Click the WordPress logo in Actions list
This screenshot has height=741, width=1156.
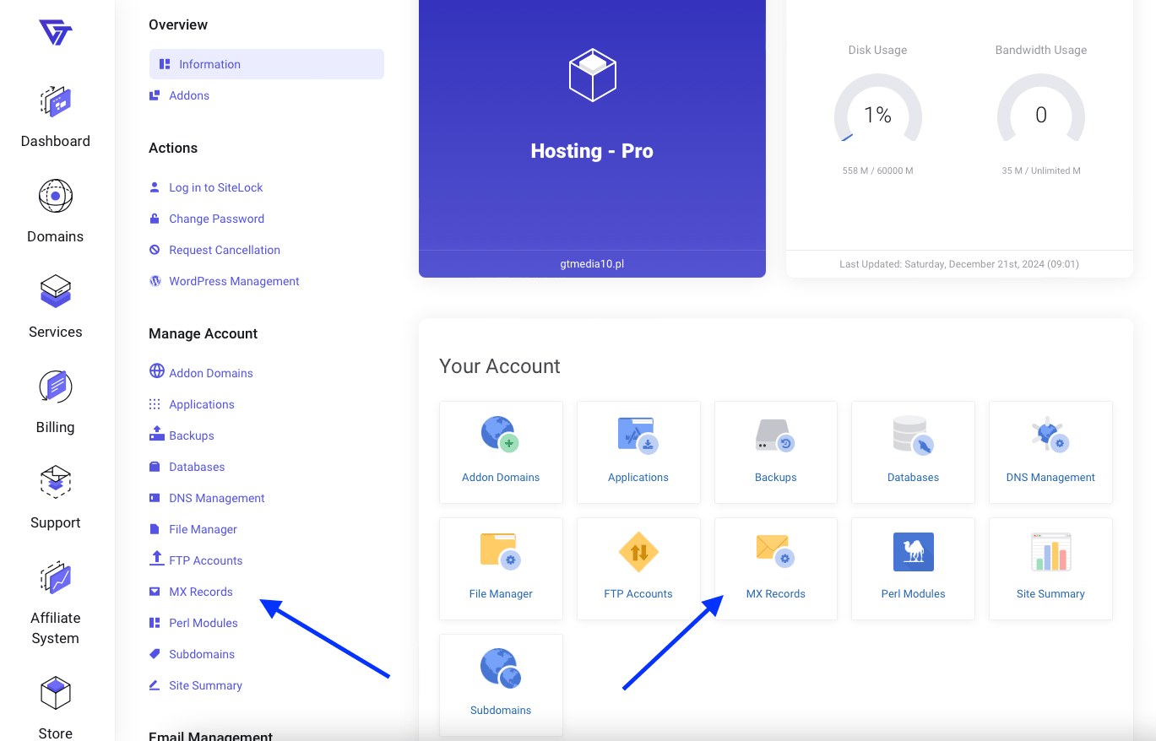tap(155, 281)
